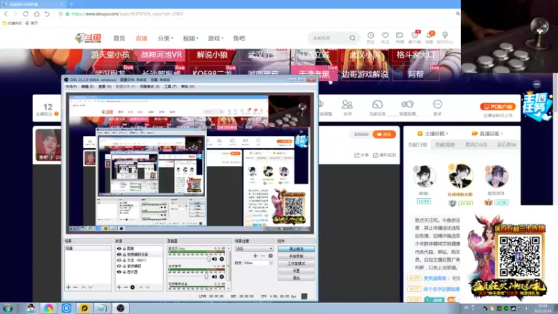Switch to 贡献周榜 tab

(x=445, y=145)
